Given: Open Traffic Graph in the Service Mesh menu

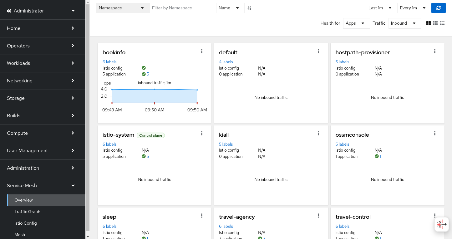Looking at the screenshot, I should coord(27,212).
